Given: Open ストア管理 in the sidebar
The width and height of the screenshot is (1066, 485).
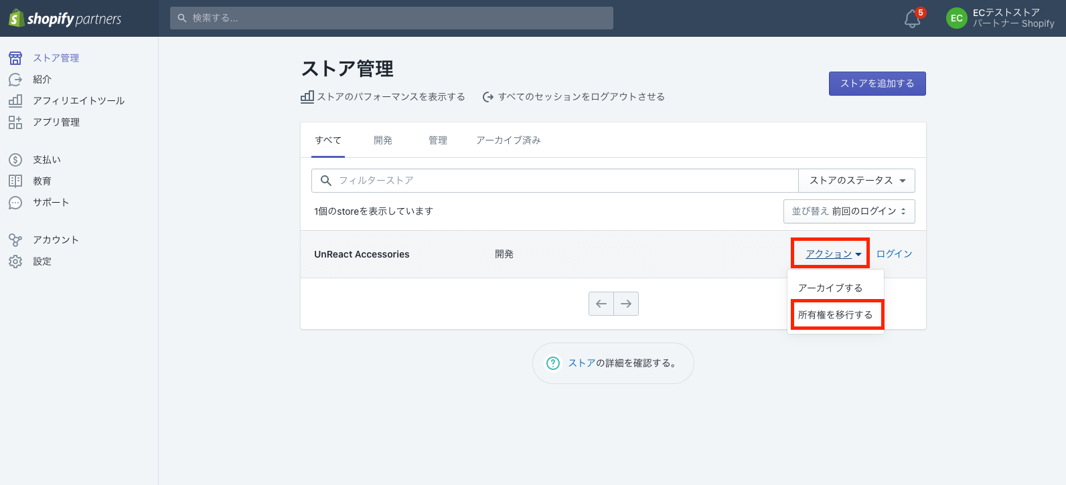Looking at the screenshot, I should [56, 58].
